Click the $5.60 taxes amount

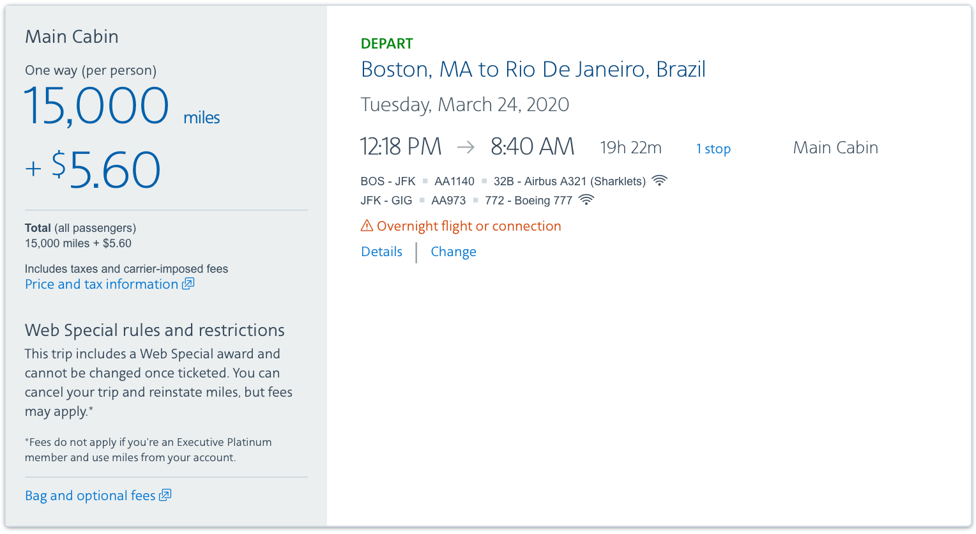coord(106,170)
